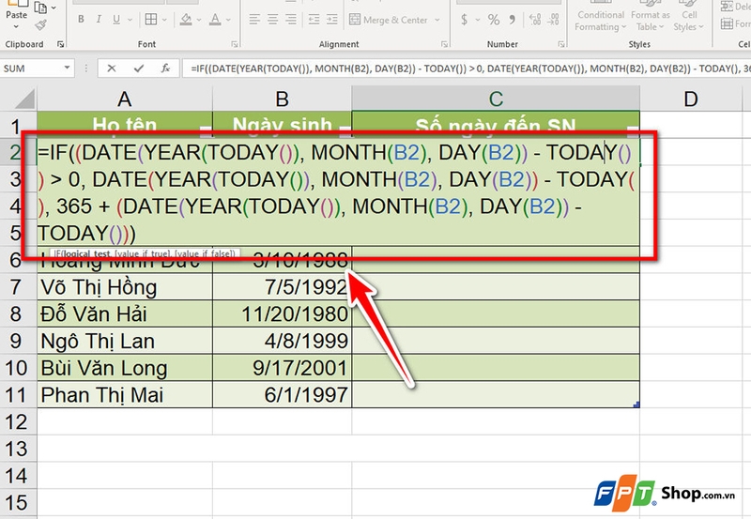This screenshot has height=519, width=751.
Task: Apply Accounting Number Format dollar icon
Action: click(464, 19)
